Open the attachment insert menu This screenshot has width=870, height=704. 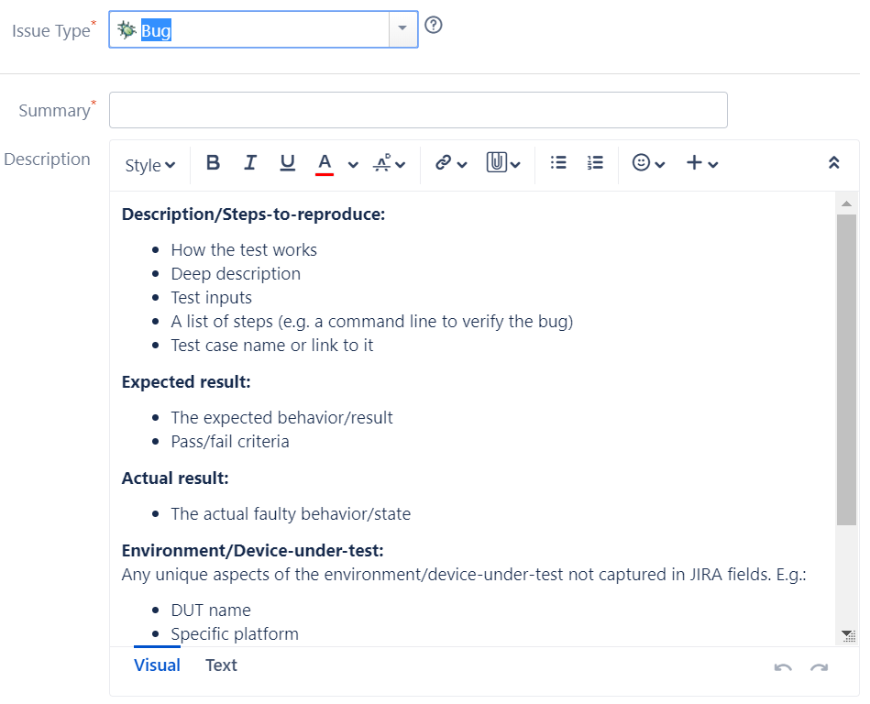click(503, 162)
